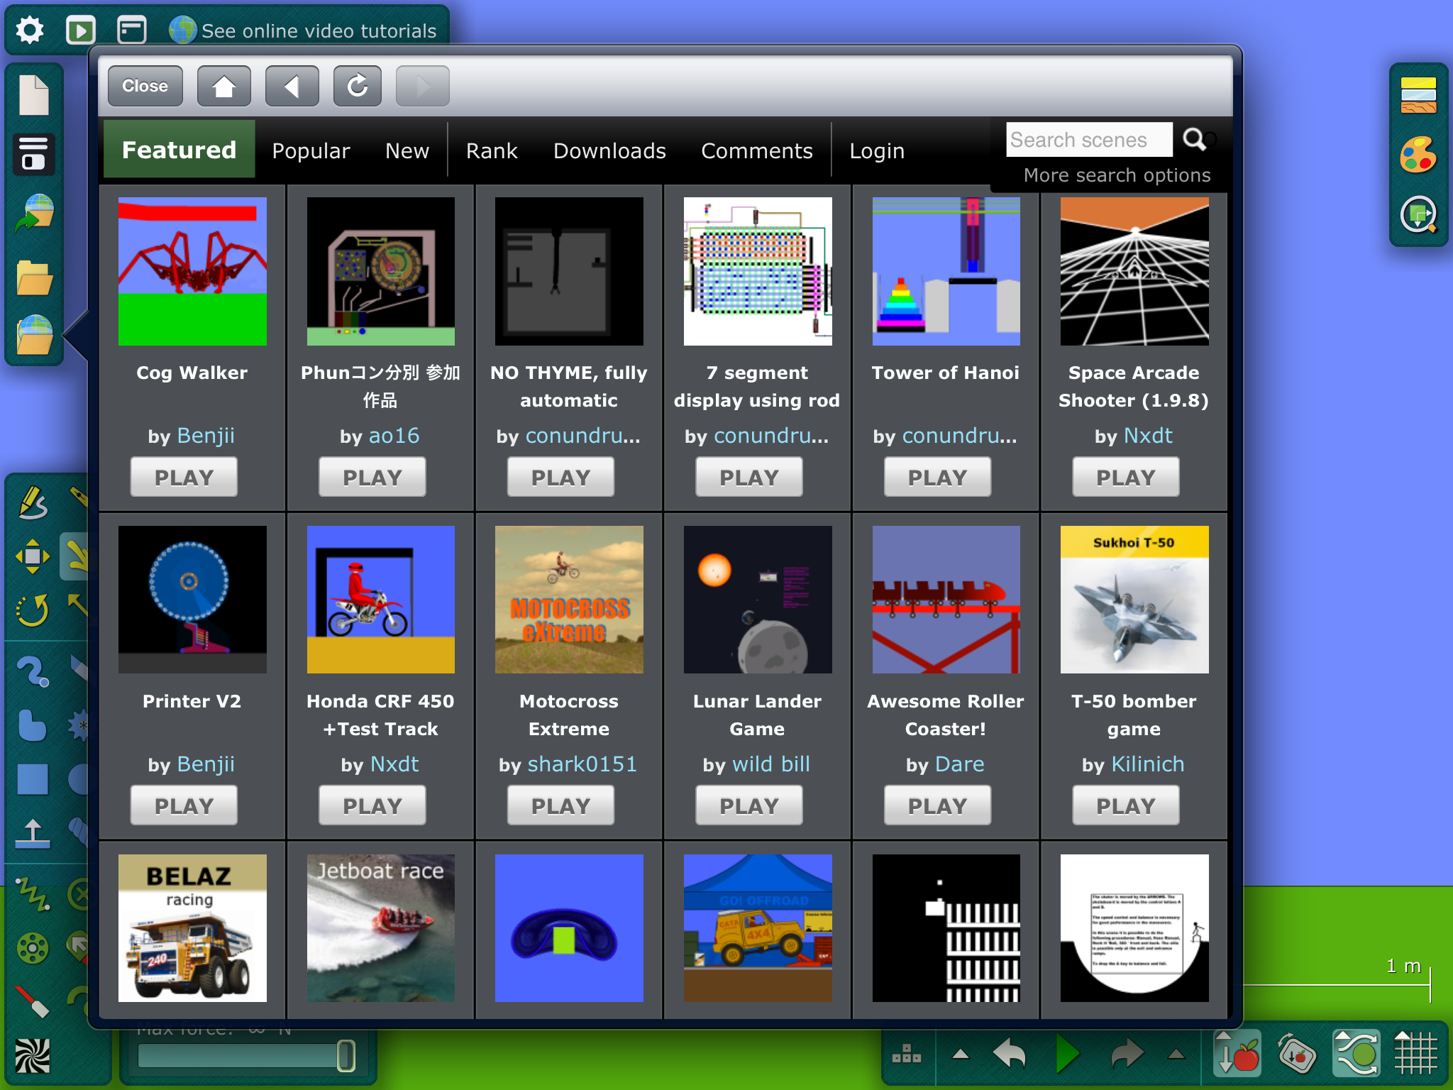Create a new scene with blank page icon
Image resolution: width=1453 pixels, height=1090 pixels.
coord(33,94)
